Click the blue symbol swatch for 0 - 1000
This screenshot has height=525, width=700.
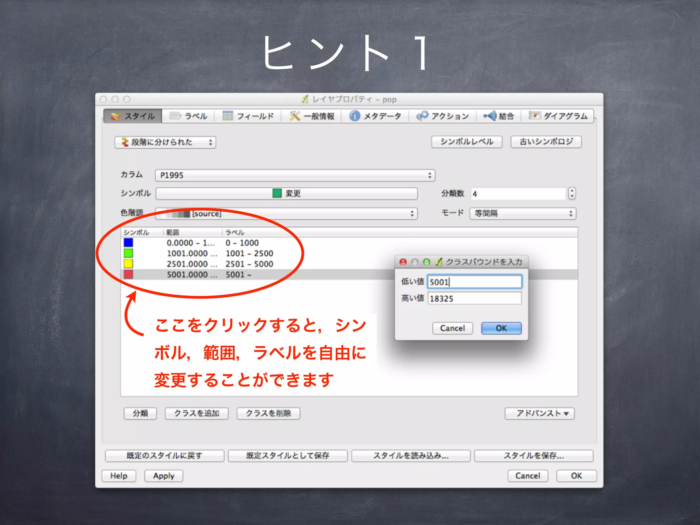tap(128, 243)
